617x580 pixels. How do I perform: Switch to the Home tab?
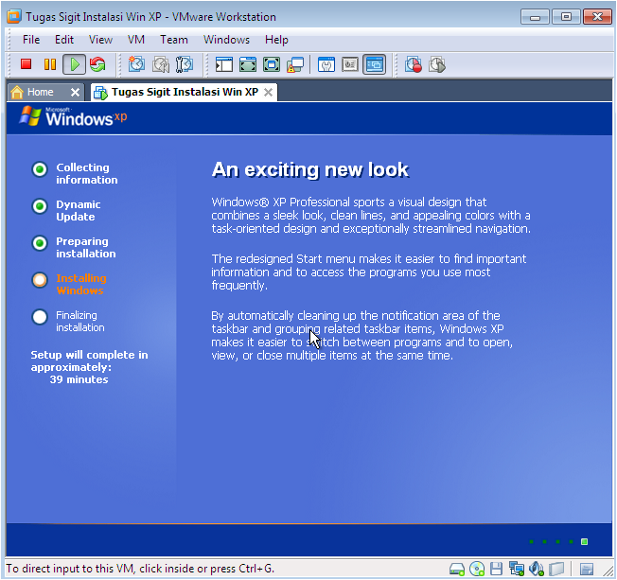(x=40, y=92)
